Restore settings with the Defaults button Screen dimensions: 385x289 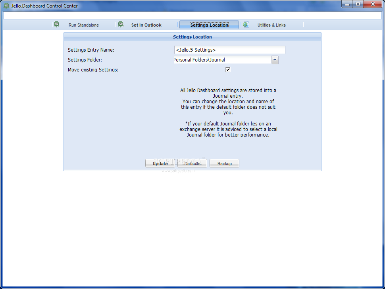[192, 164]
